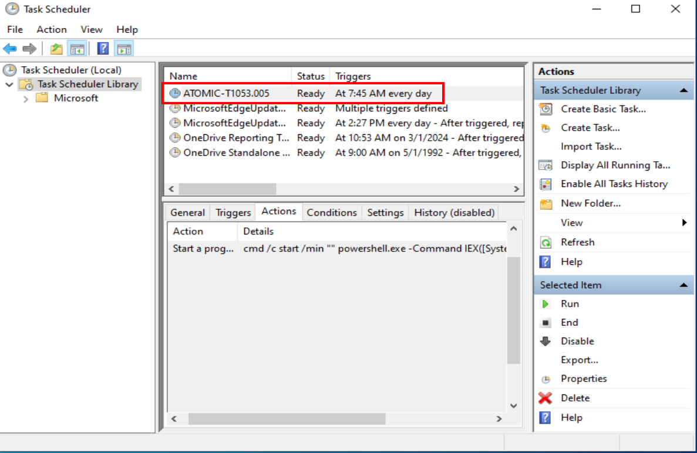Click the Up One Level folder icon

(x=56, y=49)
